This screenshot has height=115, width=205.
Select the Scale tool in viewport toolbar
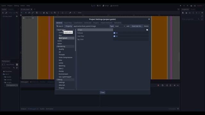tap(33, 13)
